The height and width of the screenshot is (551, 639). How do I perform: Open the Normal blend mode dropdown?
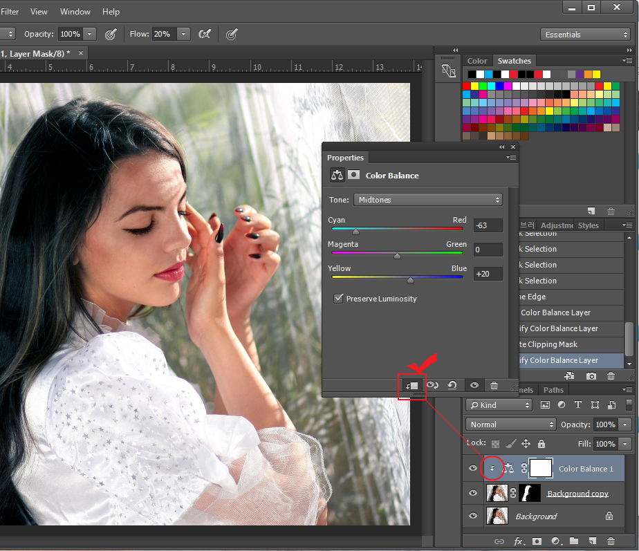510,424
